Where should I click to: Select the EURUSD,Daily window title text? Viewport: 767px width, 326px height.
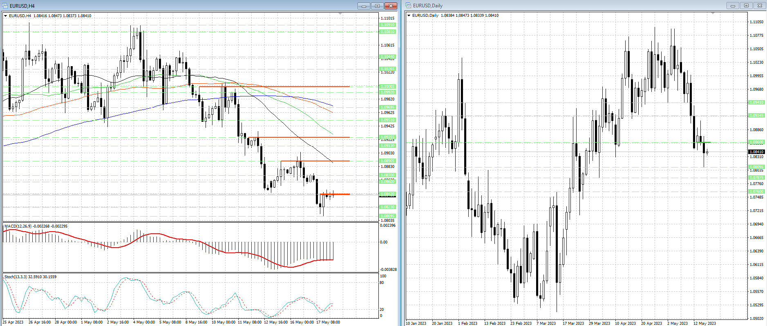(x=428, y=6)
